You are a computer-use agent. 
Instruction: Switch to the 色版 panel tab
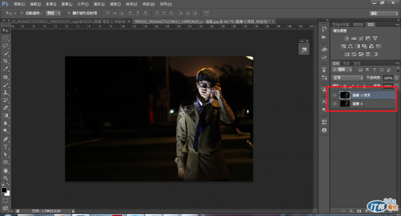point(346,63)
